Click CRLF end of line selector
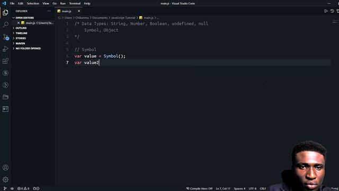Screen dimensions: 339x191 [x=263, y=189]
